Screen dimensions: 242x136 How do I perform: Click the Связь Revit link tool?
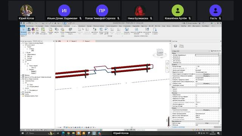pos(29,31)
